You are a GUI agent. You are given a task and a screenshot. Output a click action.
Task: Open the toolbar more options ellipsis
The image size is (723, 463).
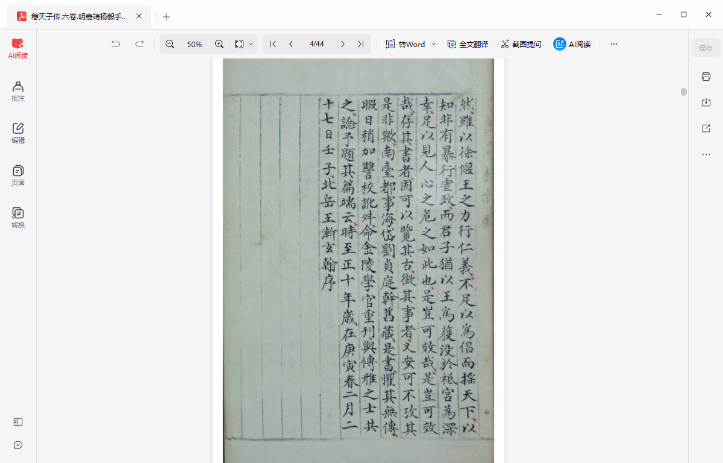pyautogui.click(x=614, y=44)
